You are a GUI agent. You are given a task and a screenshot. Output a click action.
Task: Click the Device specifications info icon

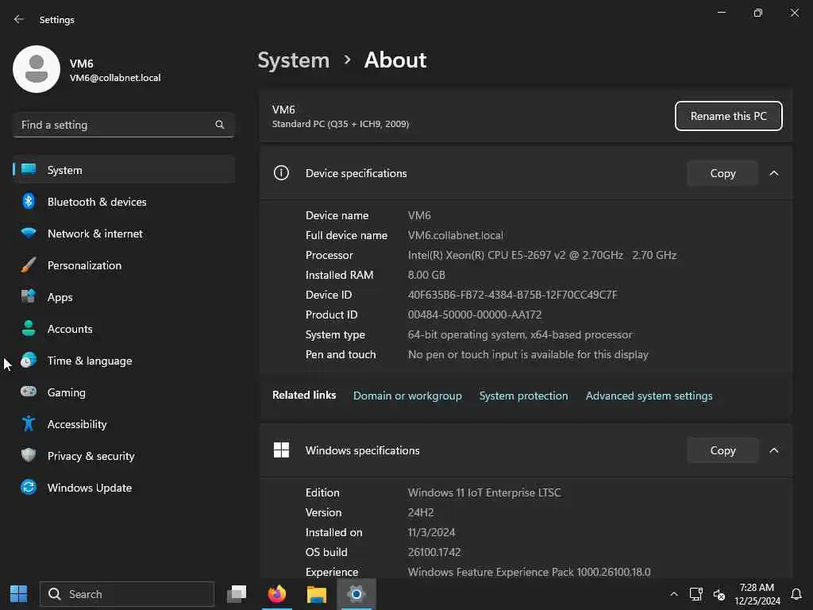(x=281, y=172)
